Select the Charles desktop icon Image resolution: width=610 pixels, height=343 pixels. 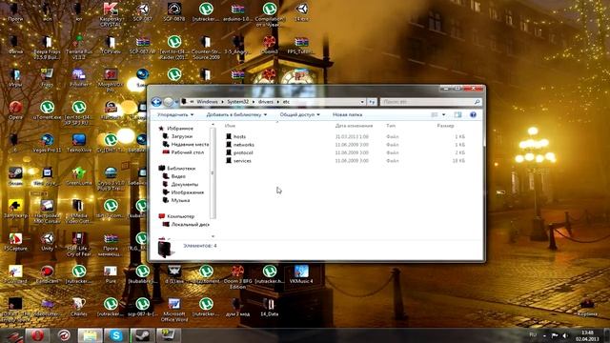pos(79,307)
